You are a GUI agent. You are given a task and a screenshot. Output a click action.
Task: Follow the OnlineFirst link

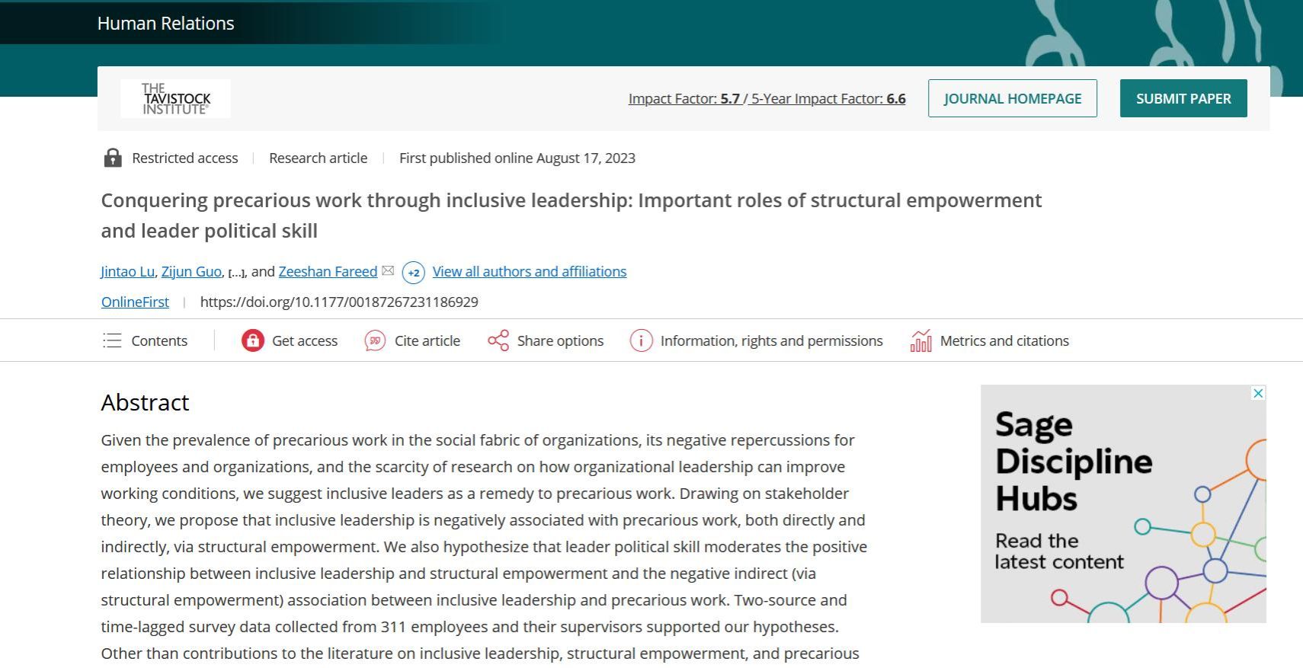click(x=135, y=302)
